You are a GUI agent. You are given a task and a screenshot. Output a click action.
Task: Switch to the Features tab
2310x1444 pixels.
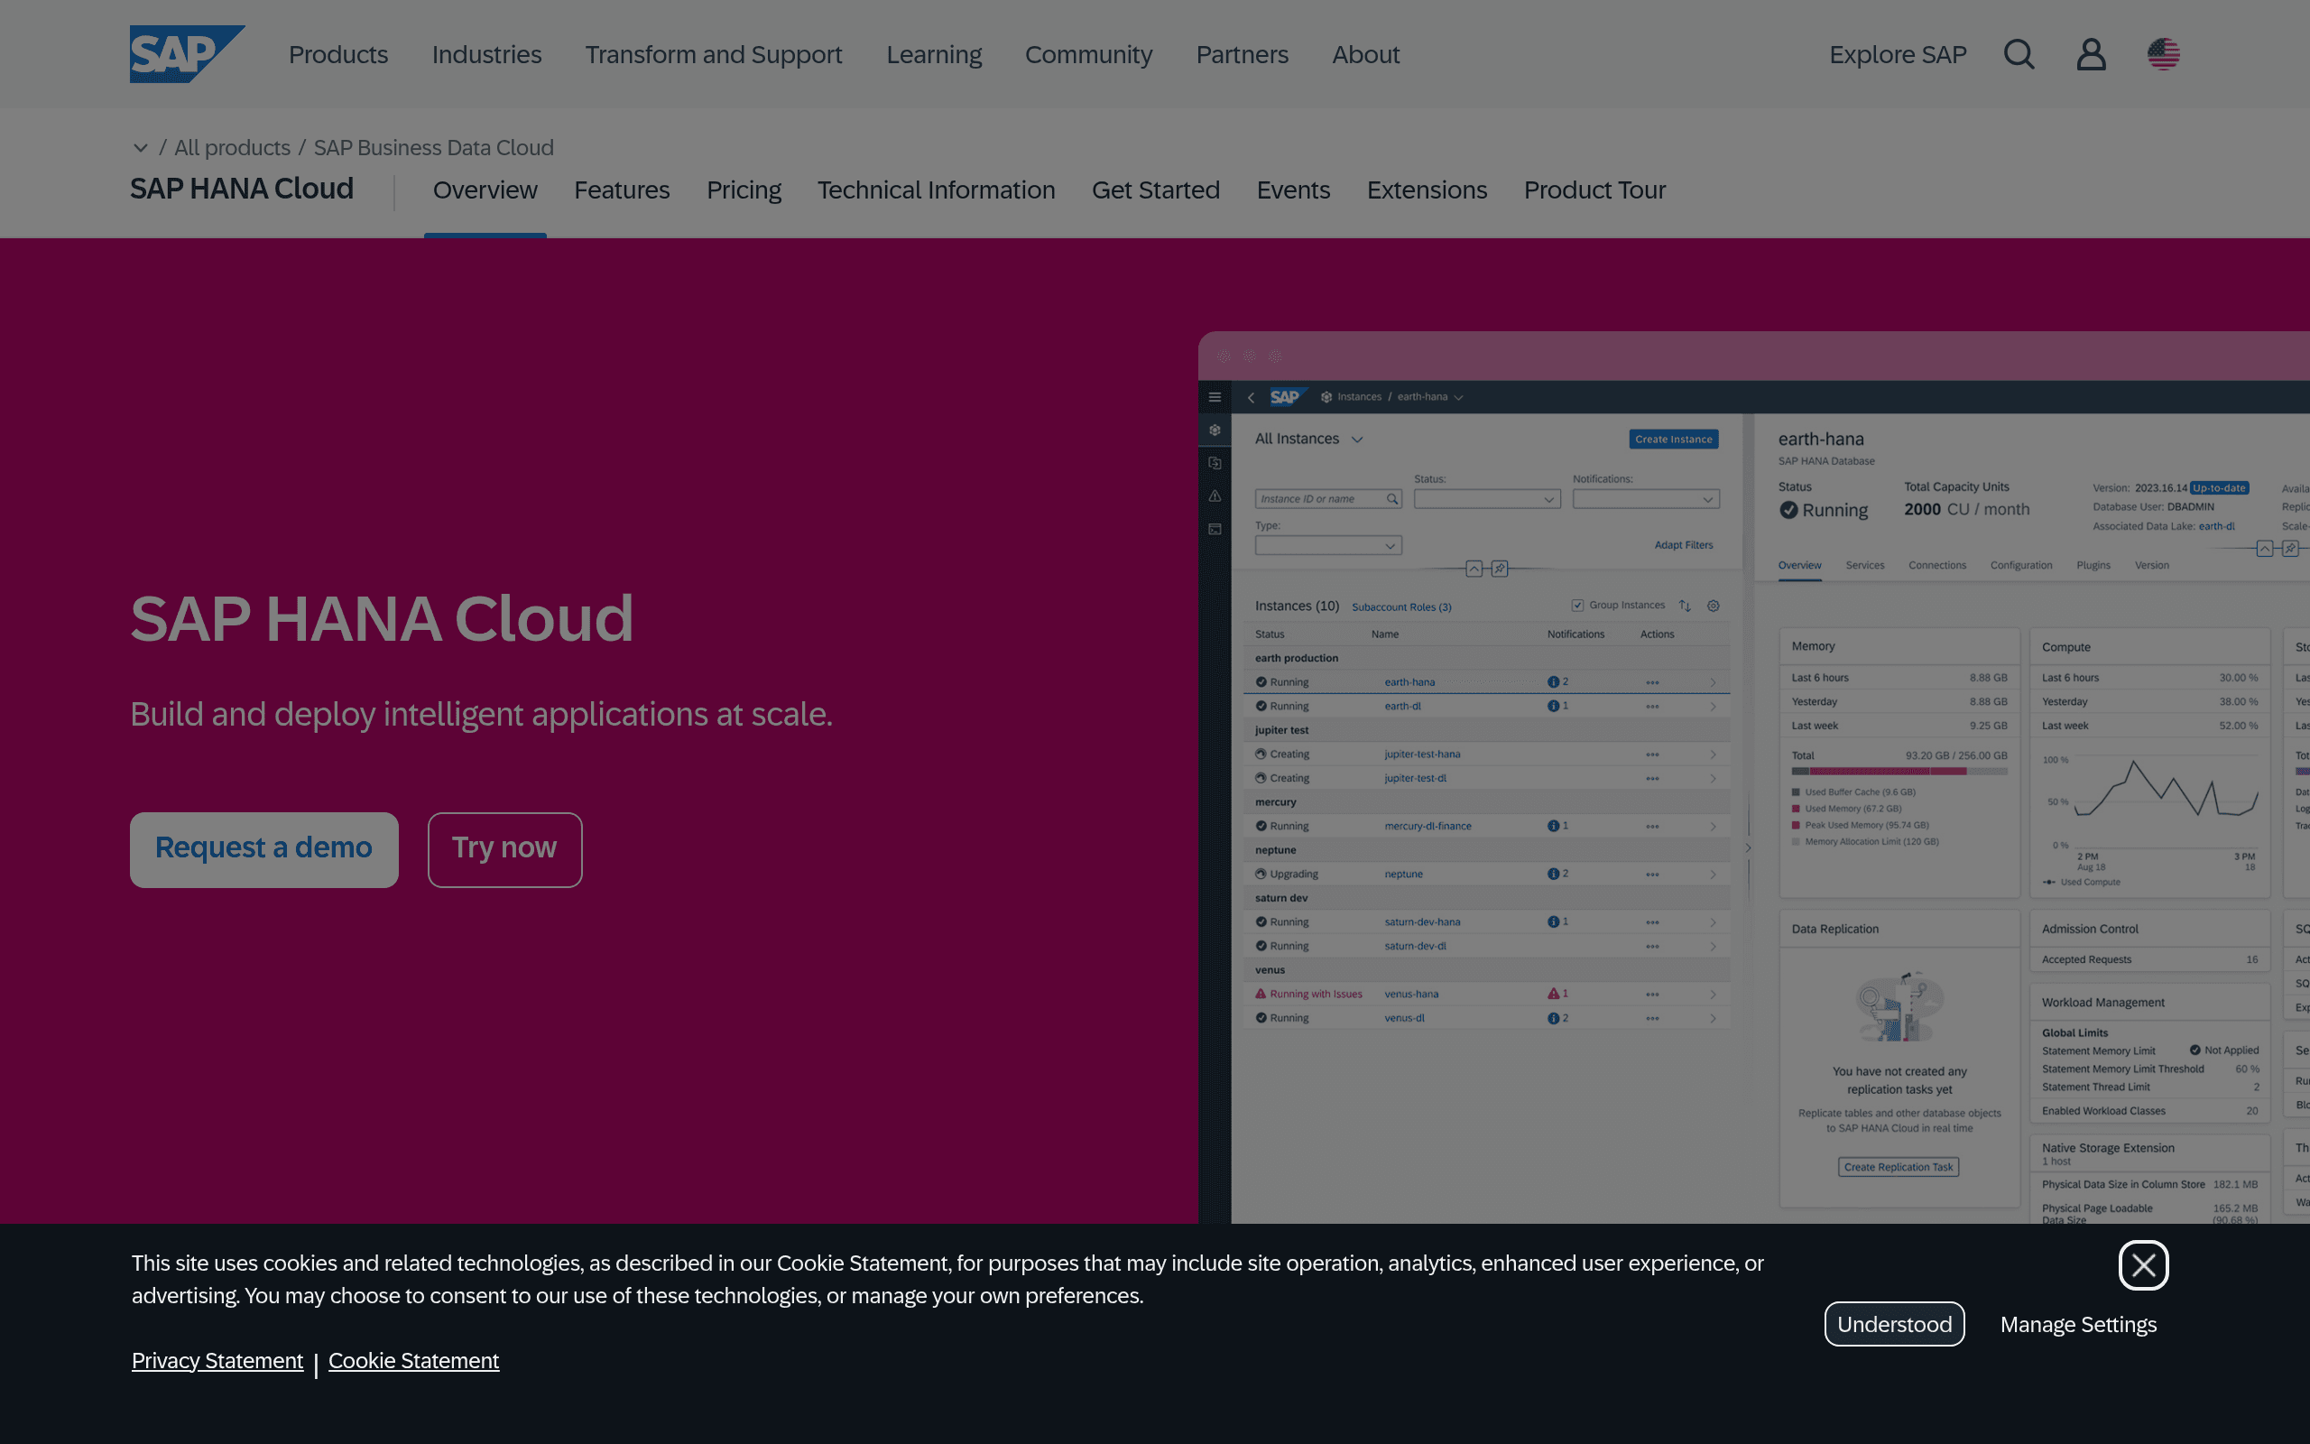(622, 190)
